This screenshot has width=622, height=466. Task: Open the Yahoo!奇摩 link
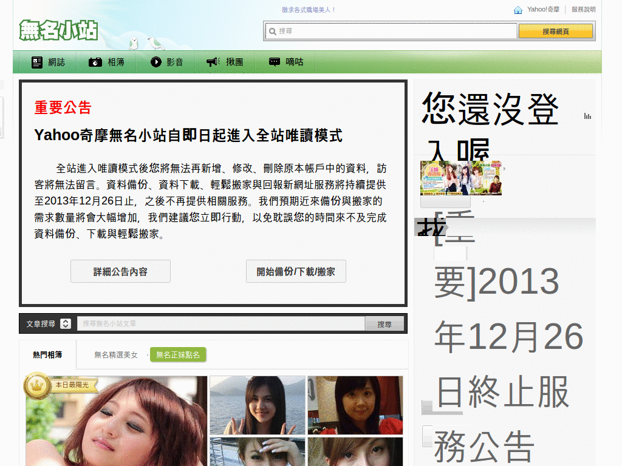(543, 10)
